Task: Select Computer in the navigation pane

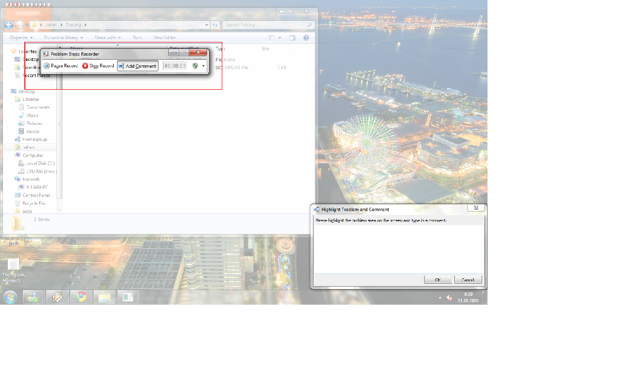Action: click(x=32, y=156)
